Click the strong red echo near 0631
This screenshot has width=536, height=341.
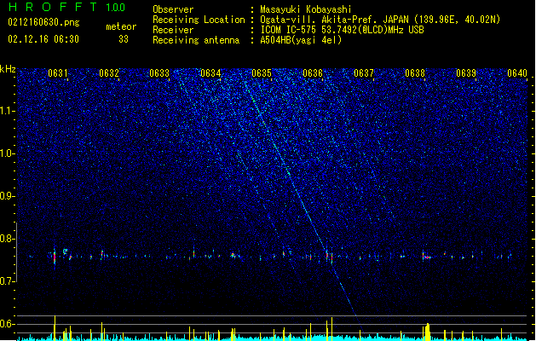55,257
